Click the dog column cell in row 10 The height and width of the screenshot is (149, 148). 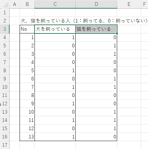pyautogui.click(x=55, y=87)
